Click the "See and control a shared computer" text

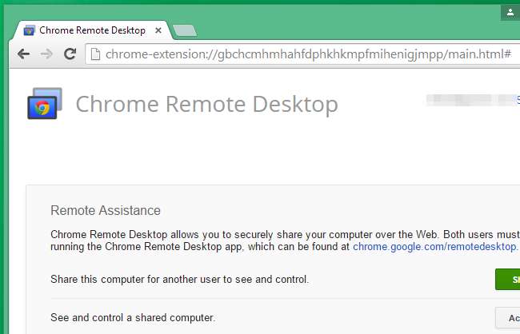(x=133, y=318)
